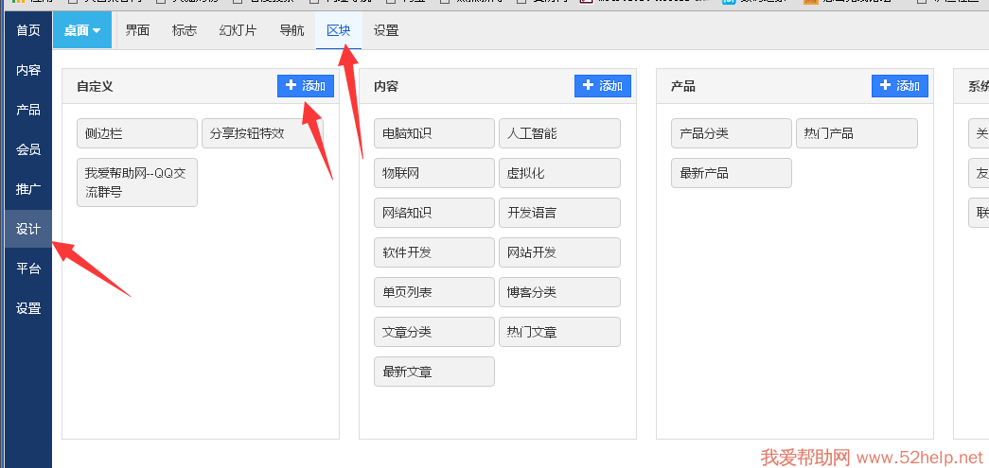Open 设置 tab in top navigation
The image size is (989, 468).
[386, 30]
